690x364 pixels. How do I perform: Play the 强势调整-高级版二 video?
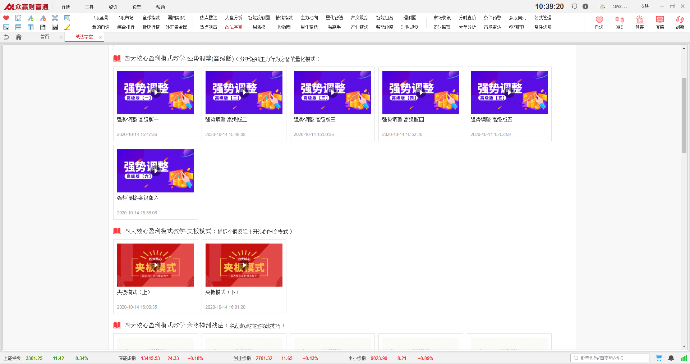tap(244, 92)
